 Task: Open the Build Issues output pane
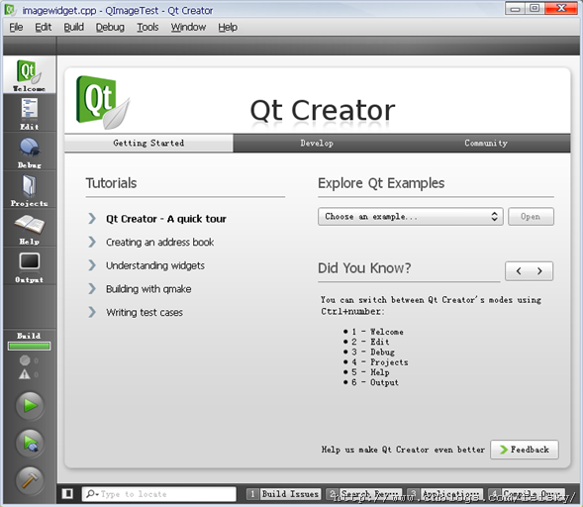[284, 494]
